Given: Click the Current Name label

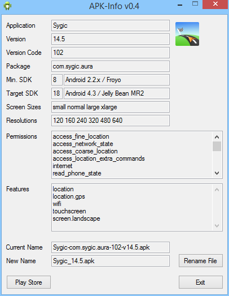Looking at the screenshot, I should click(24, 247).
